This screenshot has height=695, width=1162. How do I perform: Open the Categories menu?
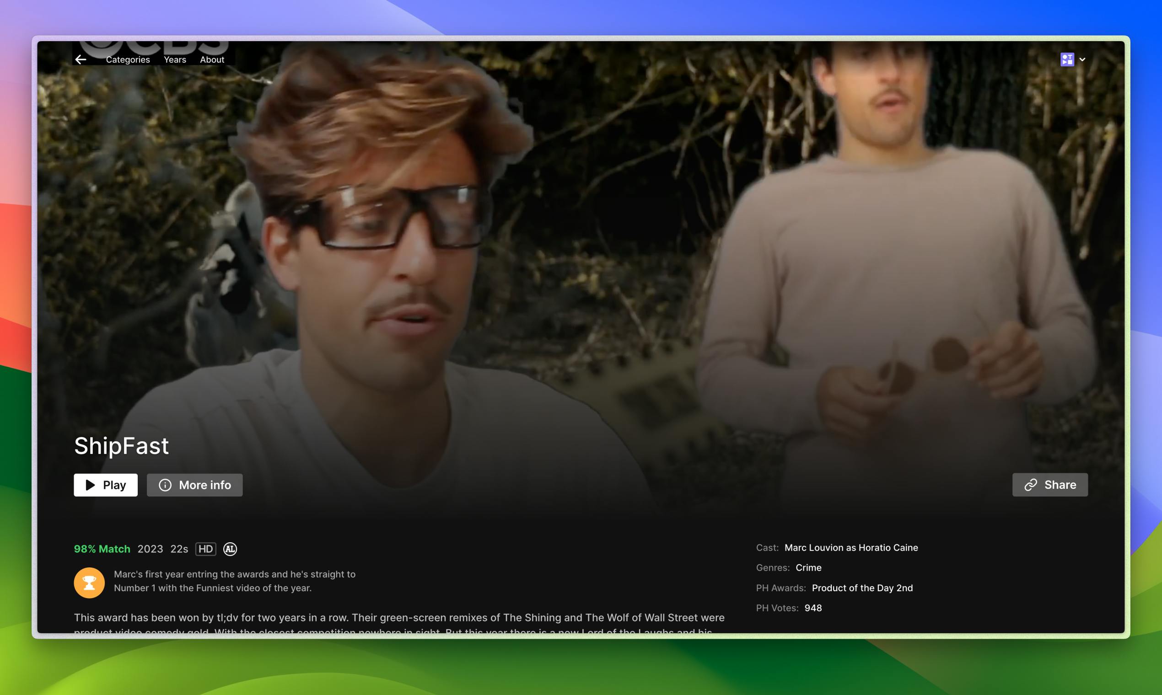128,59
